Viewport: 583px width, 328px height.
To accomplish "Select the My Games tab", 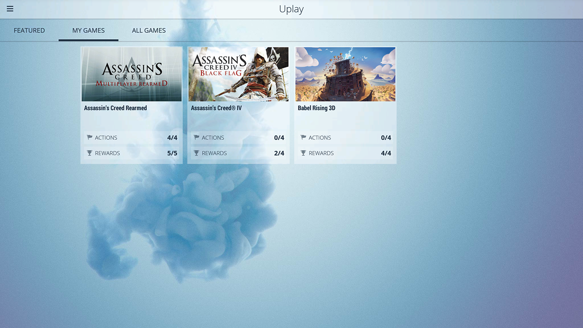I will 88,31.
